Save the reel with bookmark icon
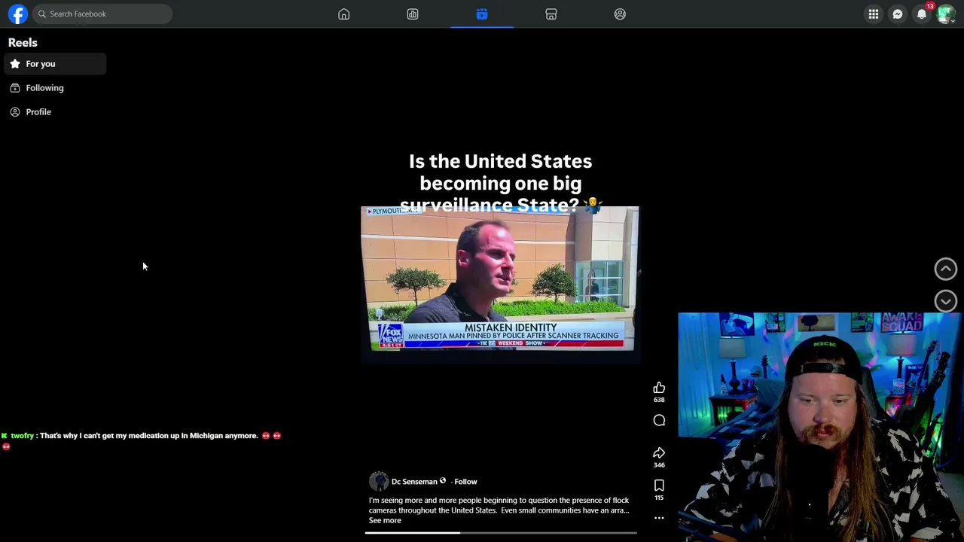The width and height of the screenshot is (964, 542). point(659,486)
